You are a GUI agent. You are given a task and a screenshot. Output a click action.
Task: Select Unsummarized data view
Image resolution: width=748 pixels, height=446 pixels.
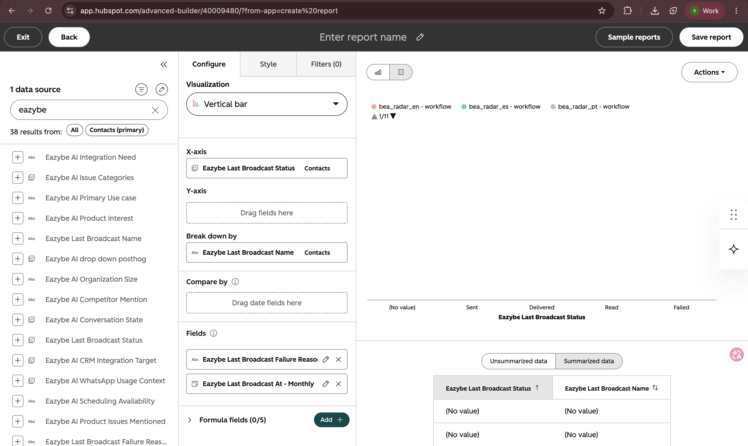(x=518, y=361)
